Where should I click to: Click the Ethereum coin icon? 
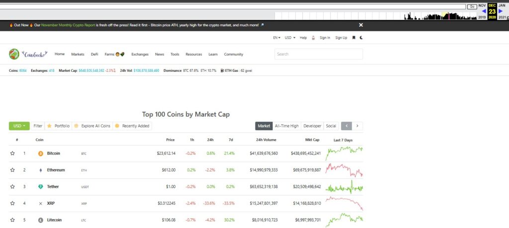click(x=41, y=170)
